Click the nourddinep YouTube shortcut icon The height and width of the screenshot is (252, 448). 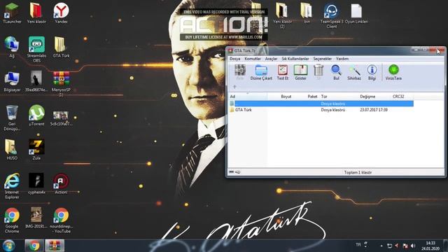point(61,220)
